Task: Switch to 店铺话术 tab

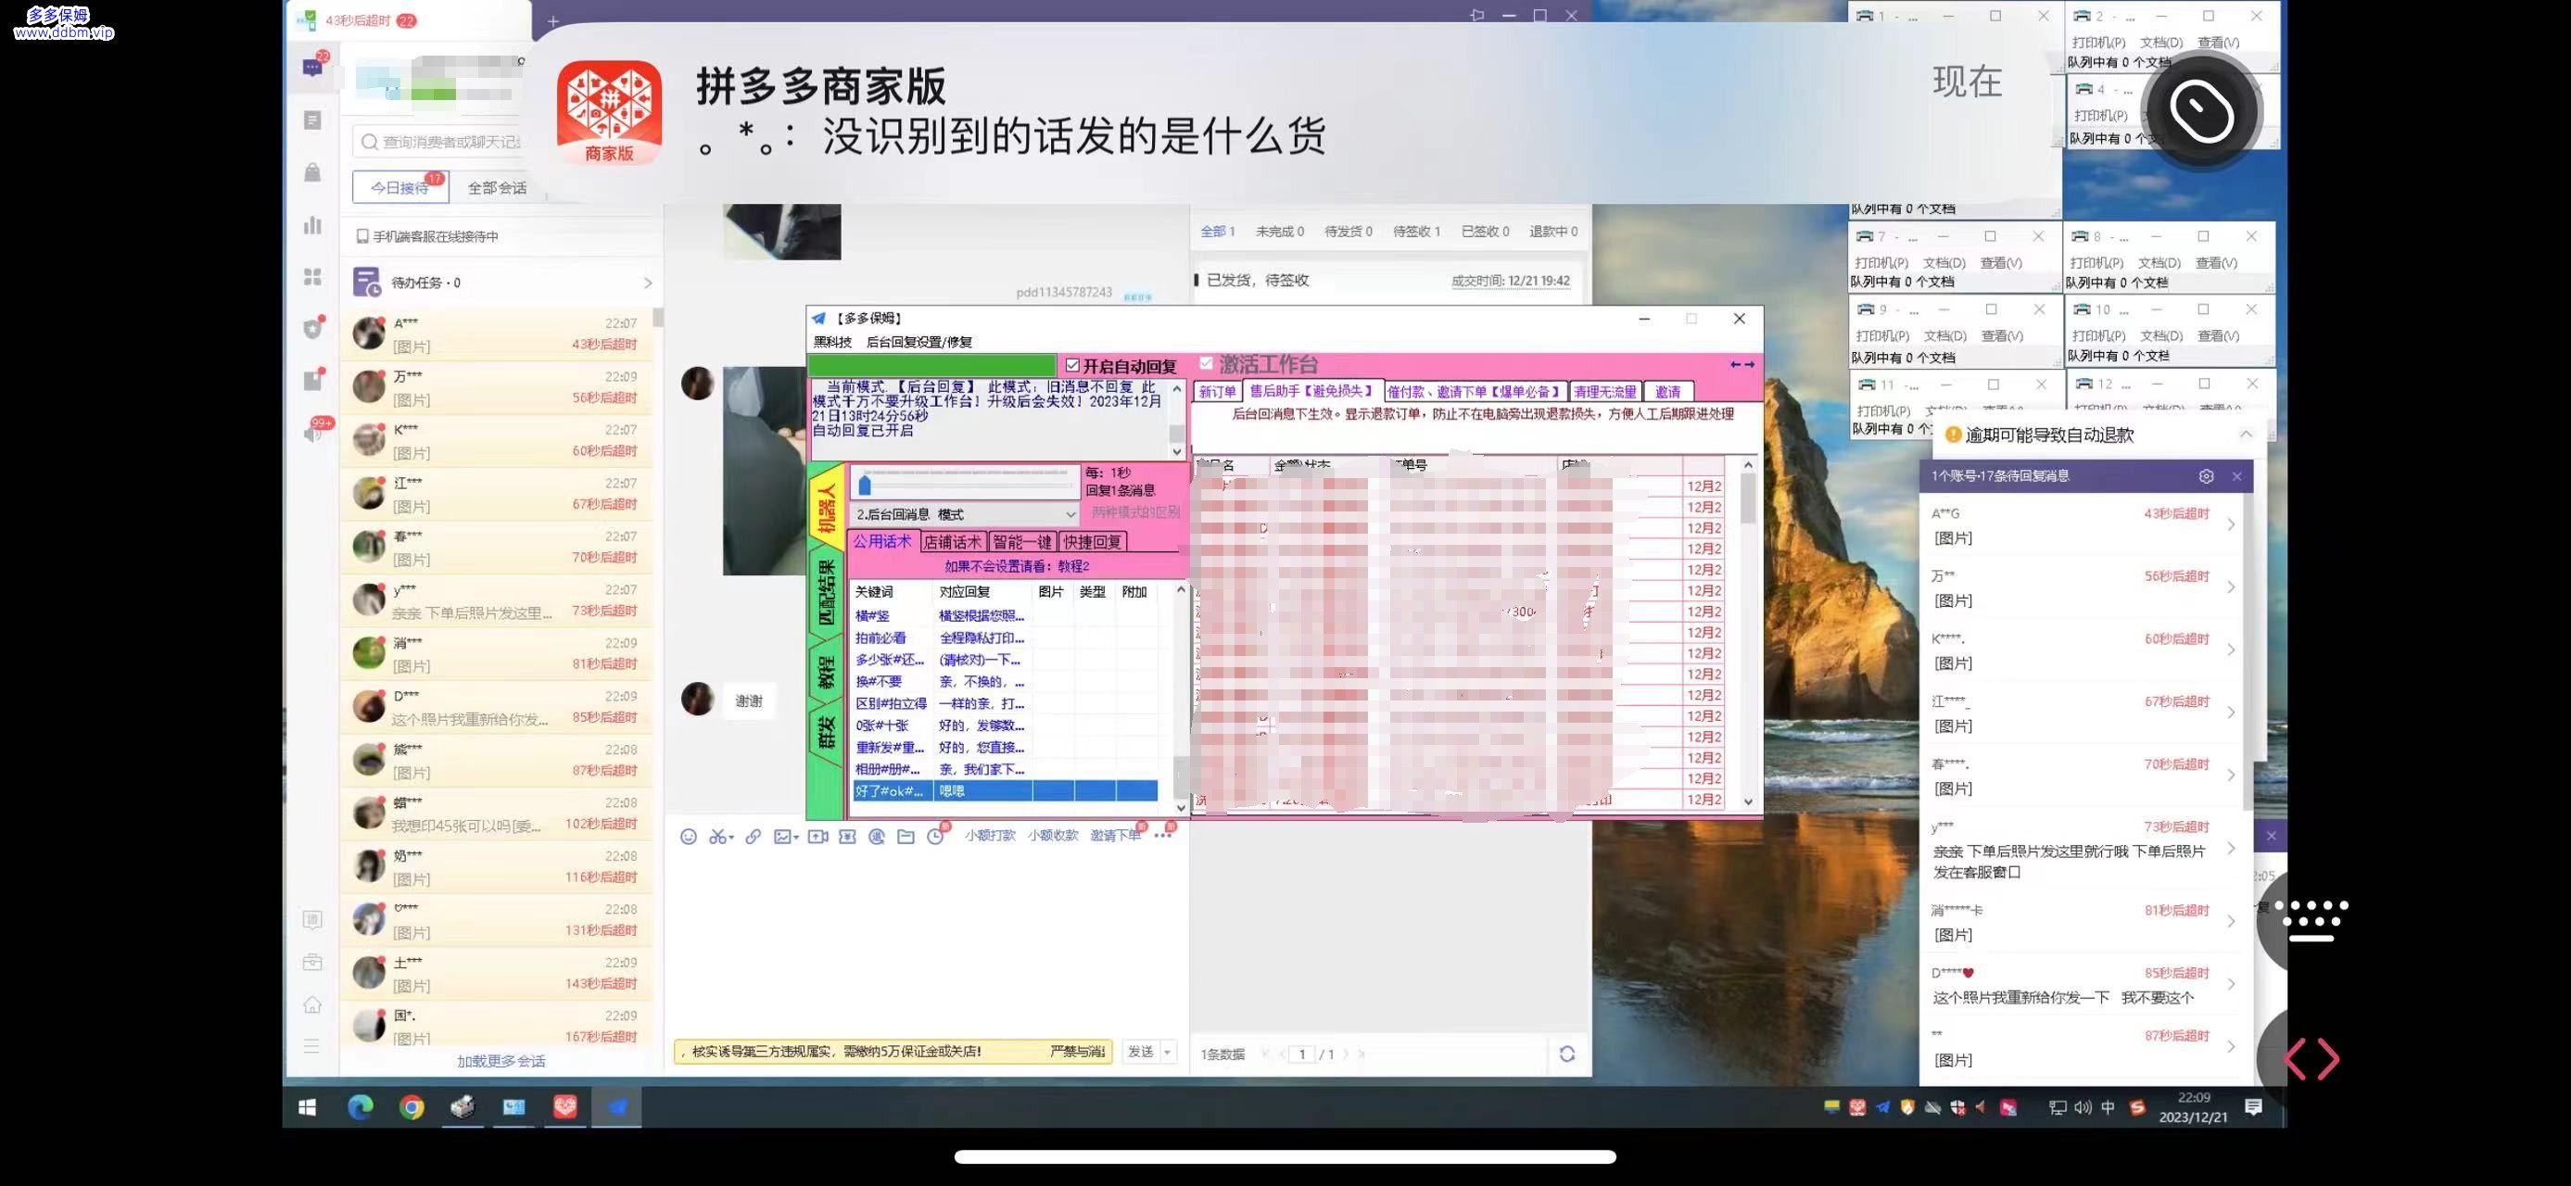Action: click(x=952, y=542)
